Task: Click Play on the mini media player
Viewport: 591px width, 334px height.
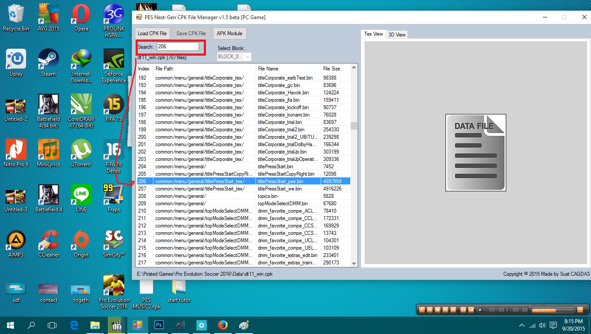Action: (421, 310)
